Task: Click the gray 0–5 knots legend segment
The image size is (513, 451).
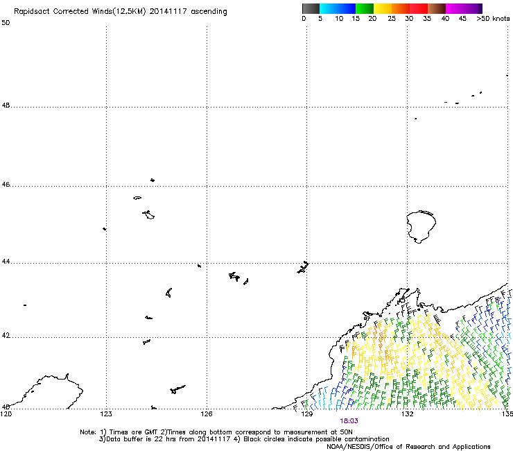Action: pos(311,8)
